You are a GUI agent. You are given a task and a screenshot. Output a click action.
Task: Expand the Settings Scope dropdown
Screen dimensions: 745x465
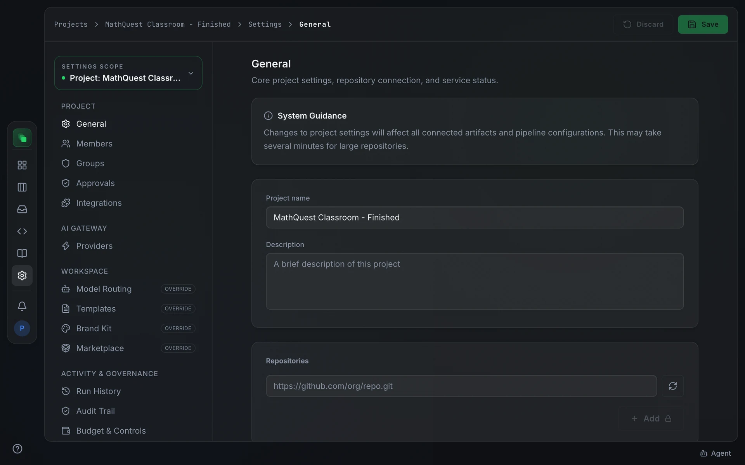tap(128, 73)
